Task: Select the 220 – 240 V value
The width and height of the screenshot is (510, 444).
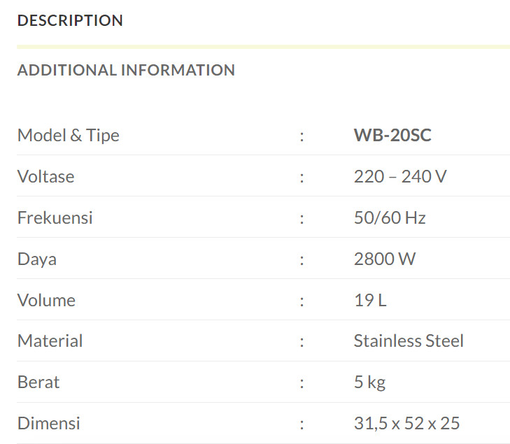Action: click(x=400, y=176)
